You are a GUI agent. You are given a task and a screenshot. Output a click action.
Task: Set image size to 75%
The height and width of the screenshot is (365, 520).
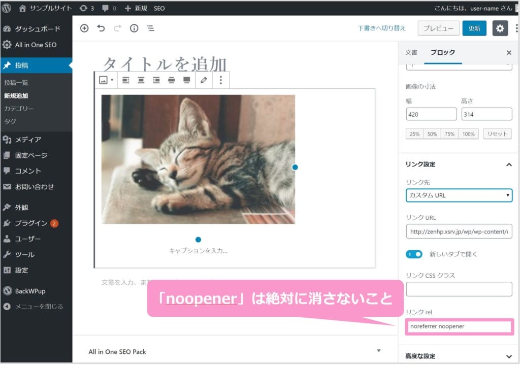click(x=450, y=134)
